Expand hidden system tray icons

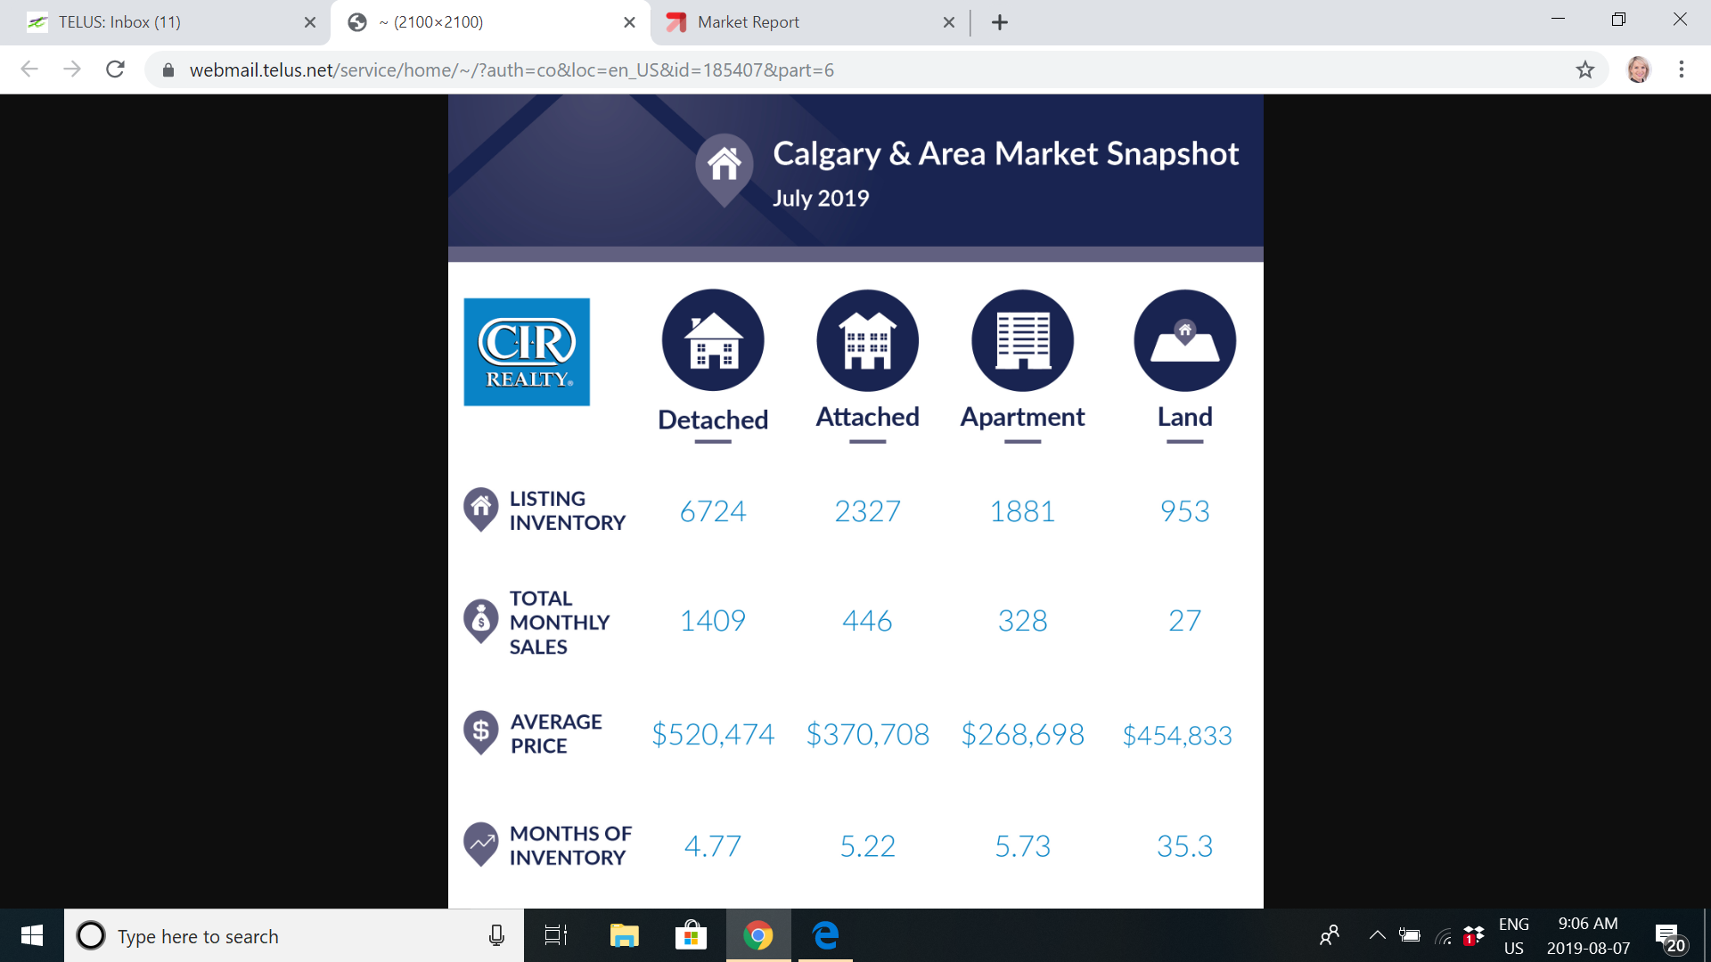[1377, 935]
